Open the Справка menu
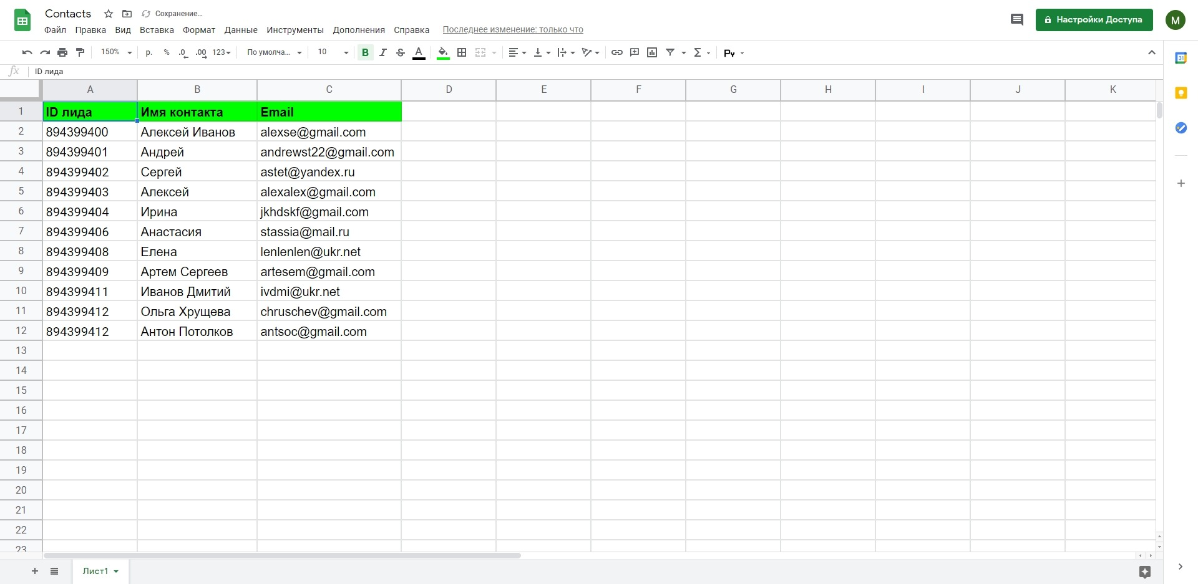The image size is (1198, 584). click(411, 30)
